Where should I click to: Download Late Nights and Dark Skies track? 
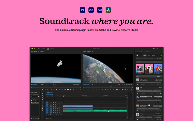coord(161,102)
